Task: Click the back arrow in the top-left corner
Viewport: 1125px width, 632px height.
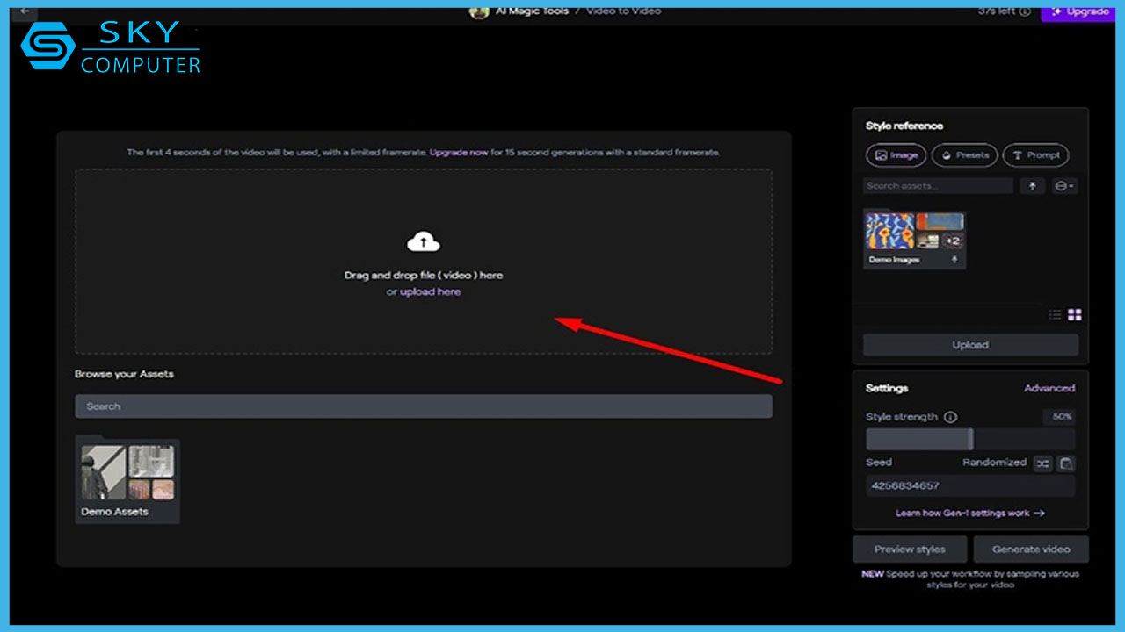Action: (x=25, y=11)
